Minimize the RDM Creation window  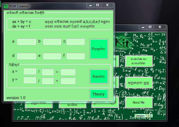(x=91, y=5)
